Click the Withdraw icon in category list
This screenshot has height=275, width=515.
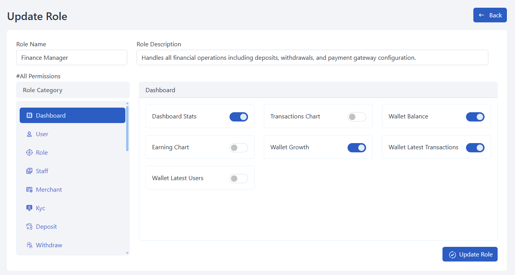[x=29, y=245]
